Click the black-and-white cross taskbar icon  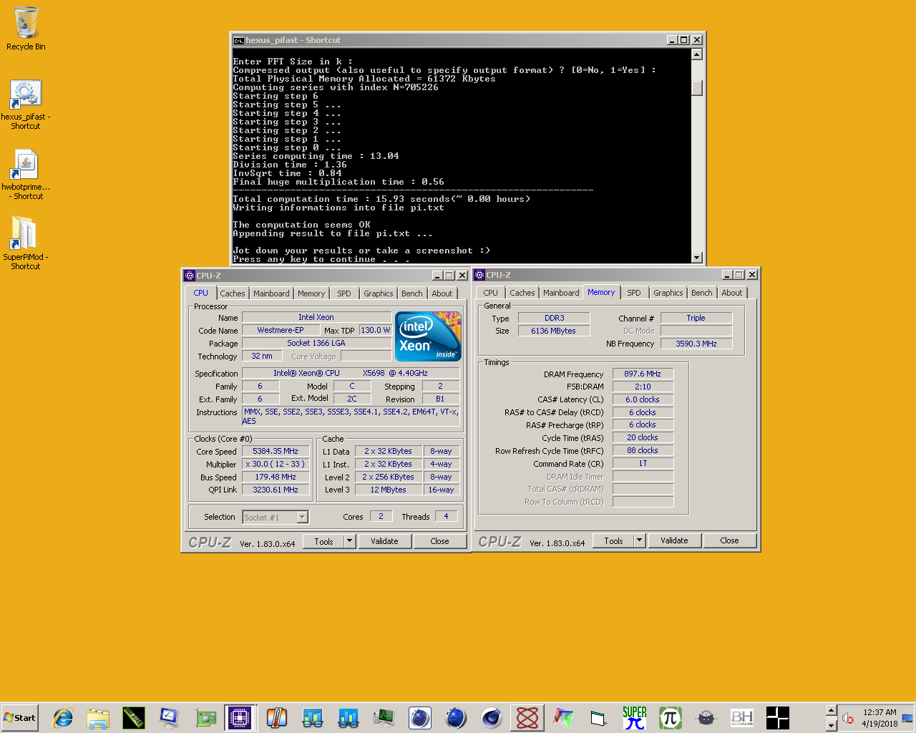click(778, 717)
